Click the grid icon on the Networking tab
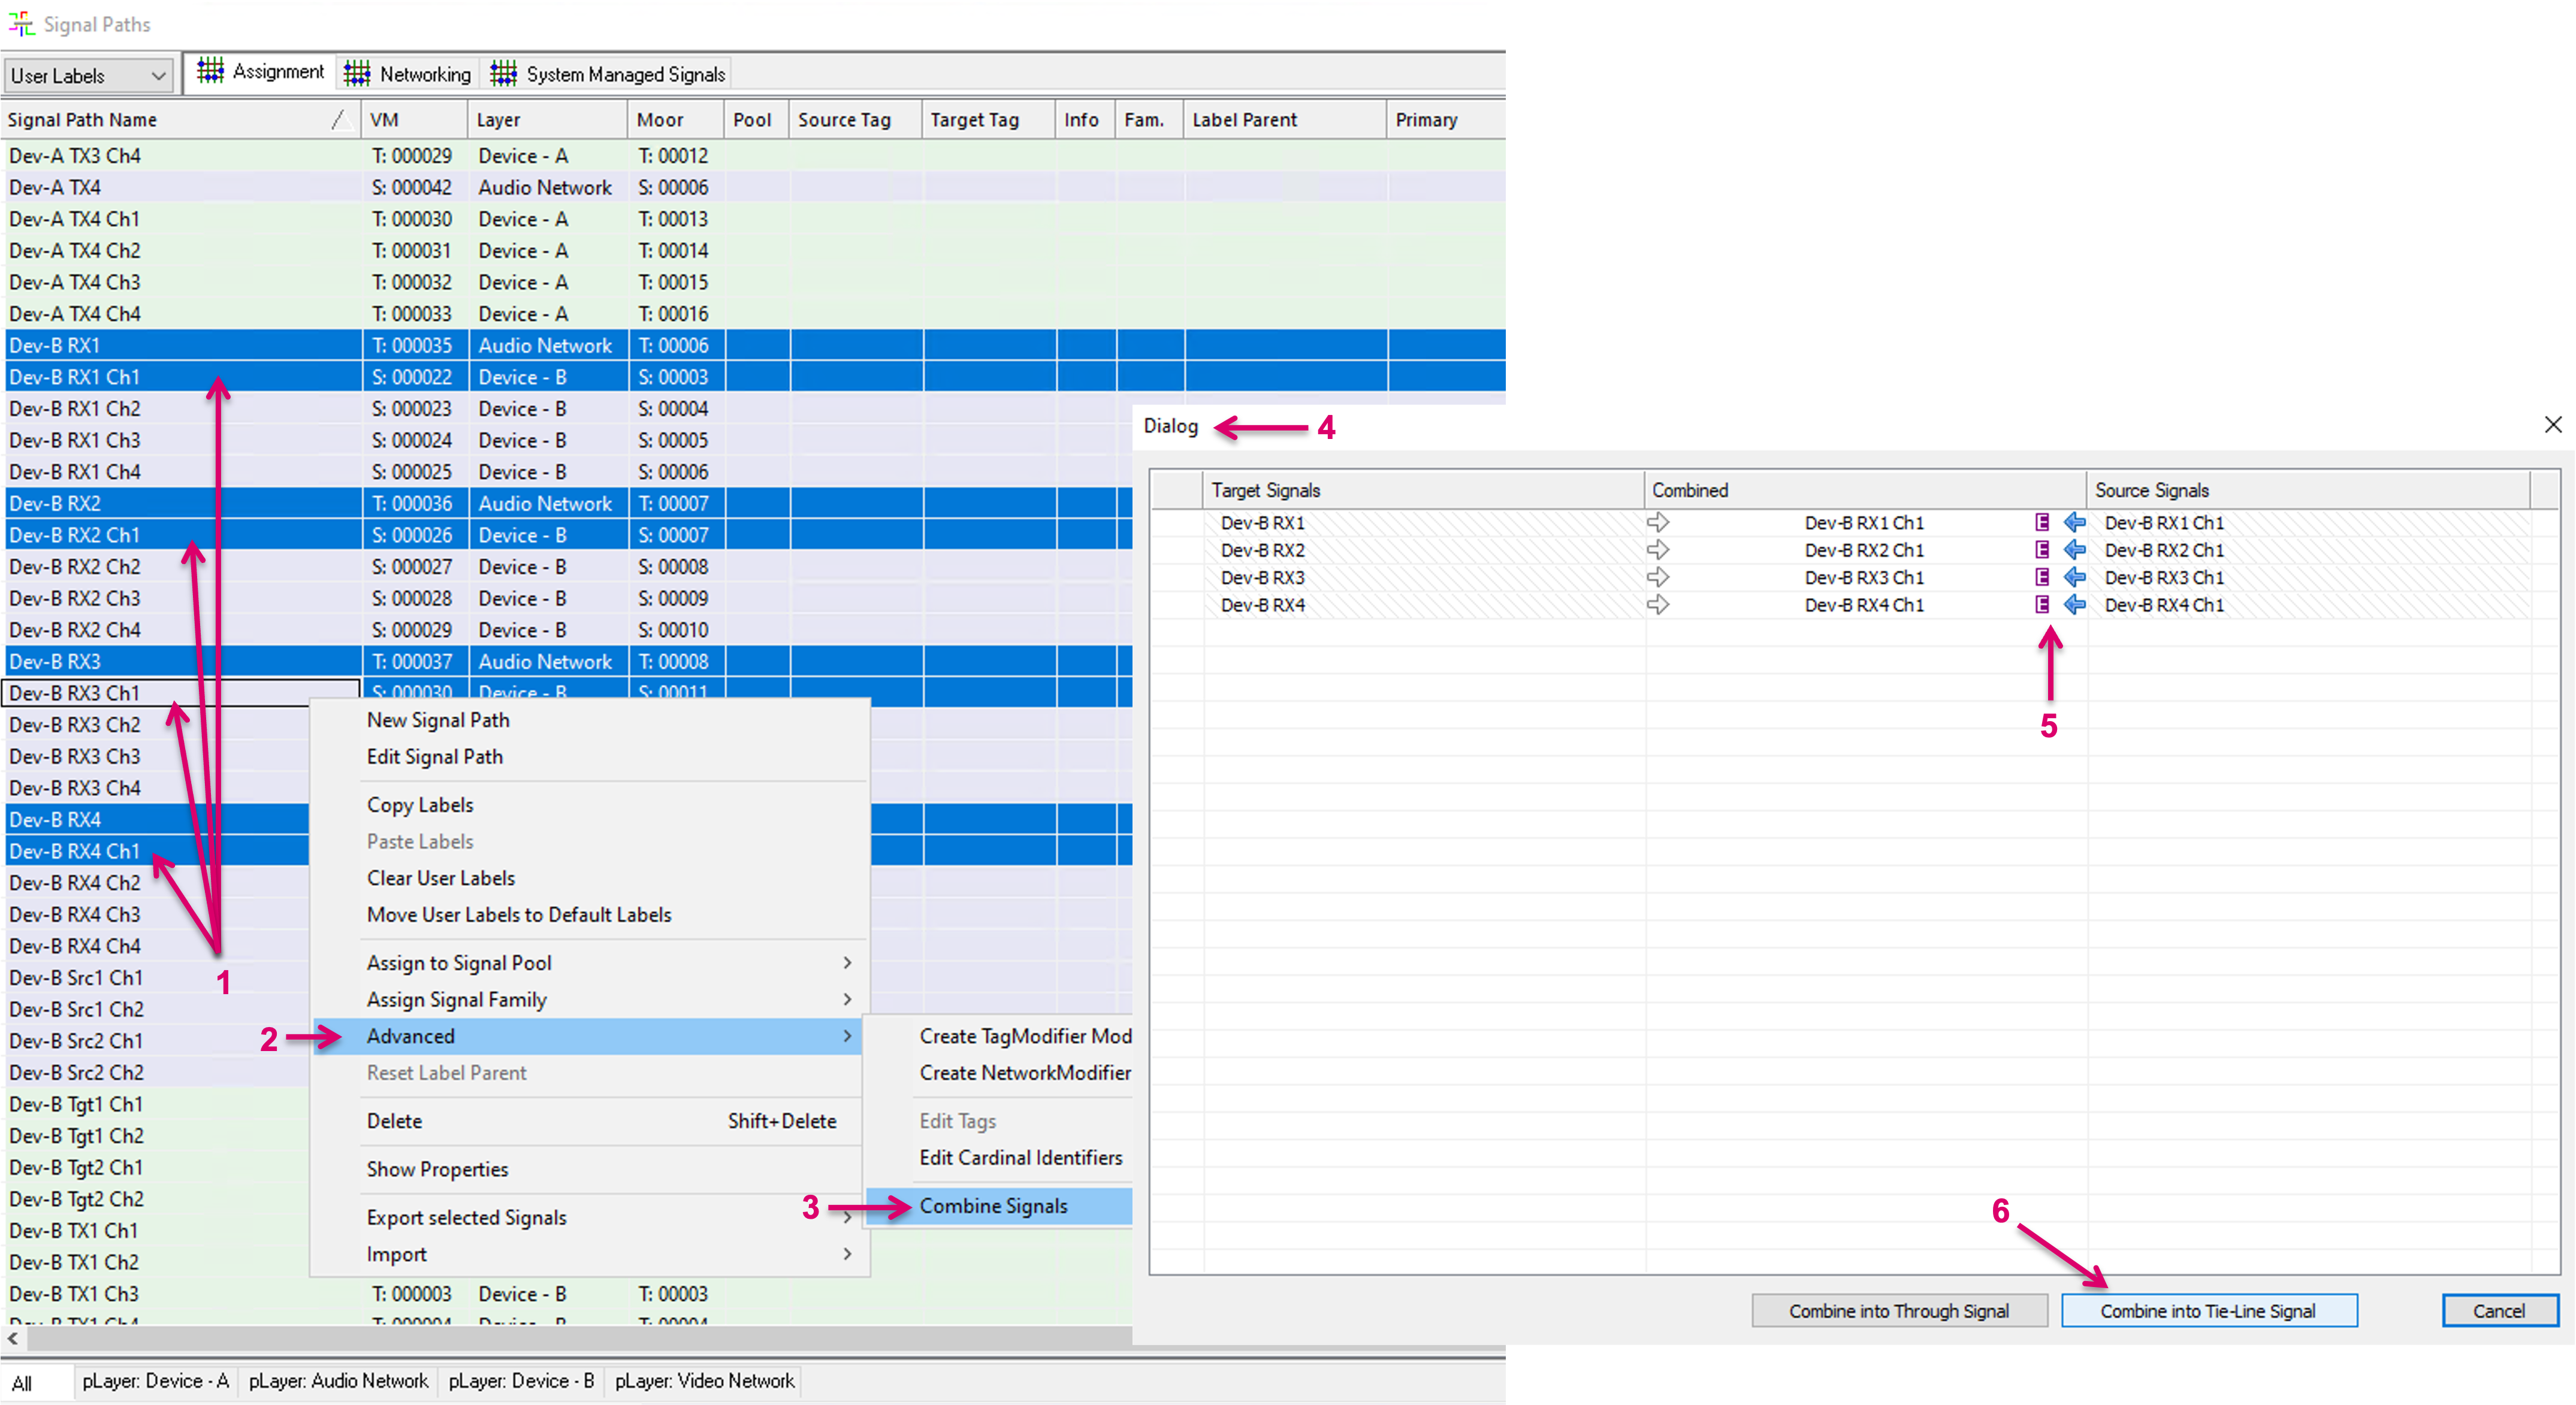2576x1405 pixels. [357, 73]
